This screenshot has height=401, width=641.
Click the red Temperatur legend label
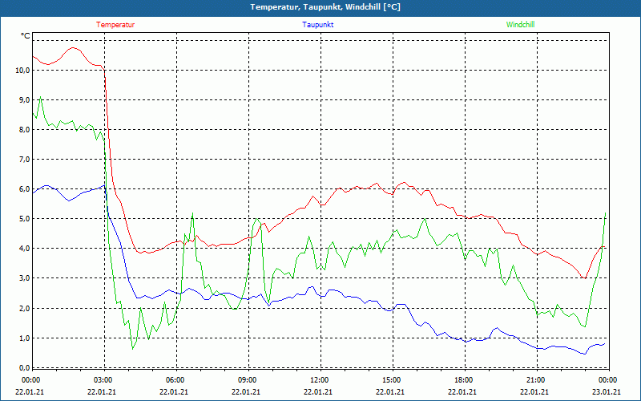(x=115, y=25)
